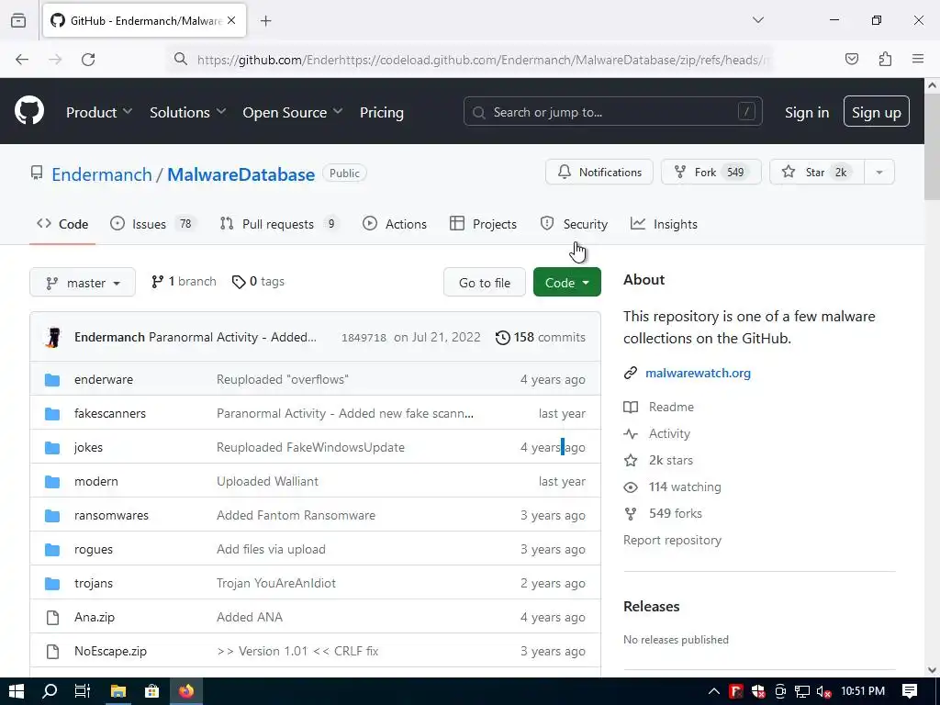Click the Firefox View icon in tab bar
Viewport: 940px width, 705px height.
tap(18, 20)
